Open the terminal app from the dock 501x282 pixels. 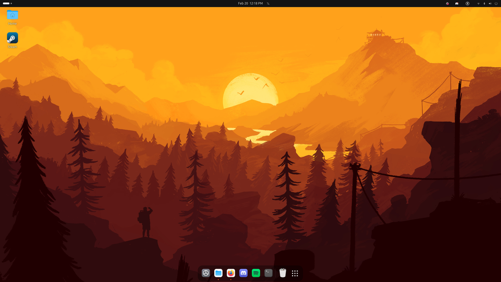[268, 273]
